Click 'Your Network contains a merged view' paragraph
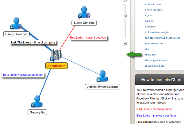The height and width of the screenshot is (124, 184). point(160,96)
